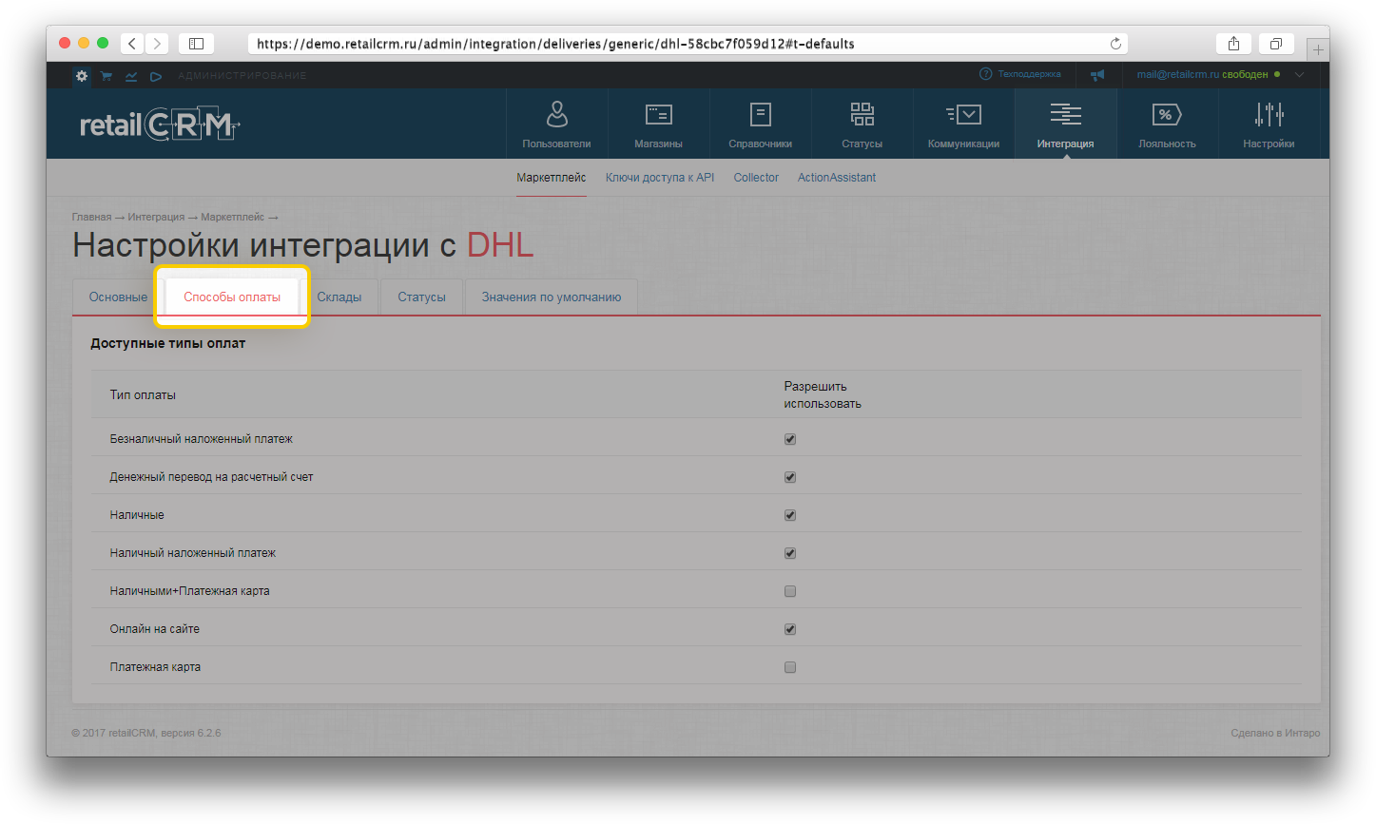
Task: Go forward with the browser forward arrow
Action: [x=158, y=44]
